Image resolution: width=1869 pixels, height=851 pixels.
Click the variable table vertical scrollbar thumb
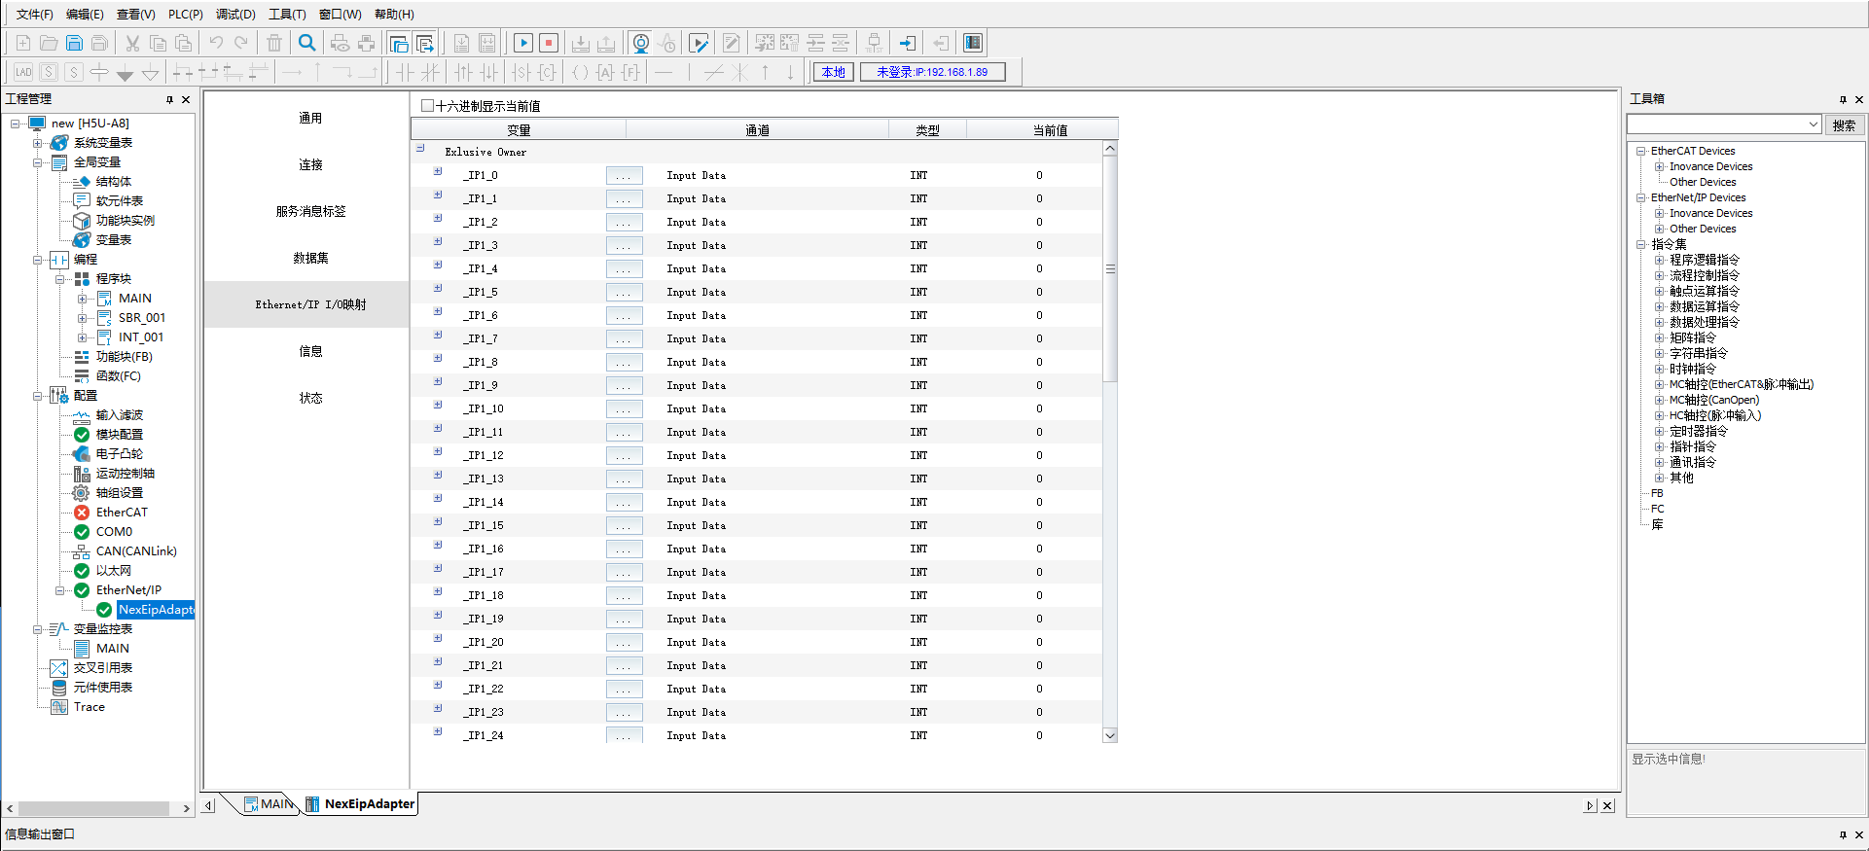[1110, 269]
